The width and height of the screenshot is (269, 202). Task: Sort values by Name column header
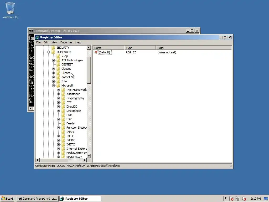(108, 48)
